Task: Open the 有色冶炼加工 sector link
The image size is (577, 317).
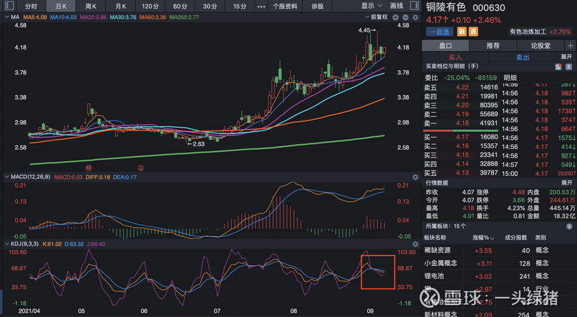Action: tap(540, 32)
